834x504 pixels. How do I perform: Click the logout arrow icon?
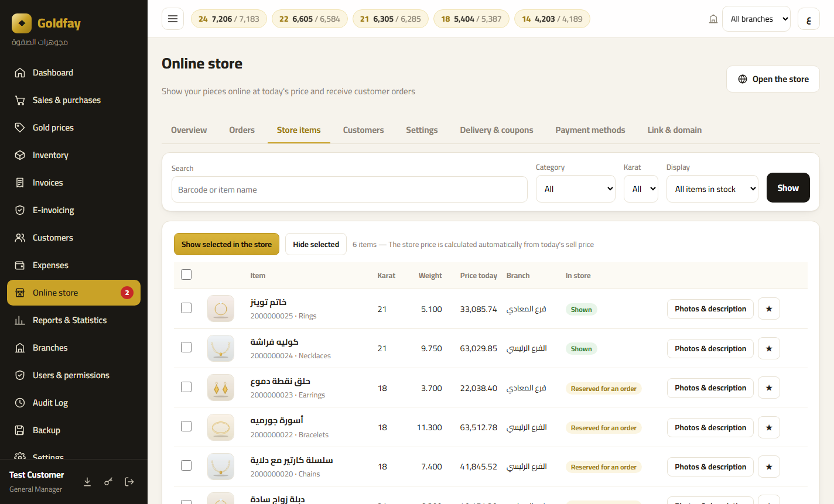[x=129, y=482]
